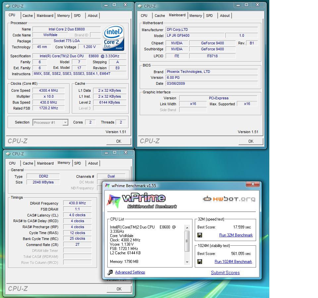
Task: Open Cache tab in Mainboard window
Action: (160, 16)
